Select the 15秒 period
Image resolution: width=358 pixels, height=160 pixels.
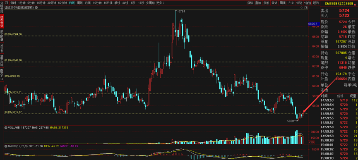click(x=141, y=3)
